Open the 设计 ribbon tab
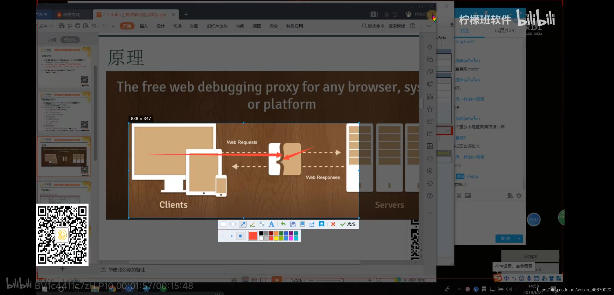This screenshot has height=295, width=614. pyautogui.click(x=160, y=26)
